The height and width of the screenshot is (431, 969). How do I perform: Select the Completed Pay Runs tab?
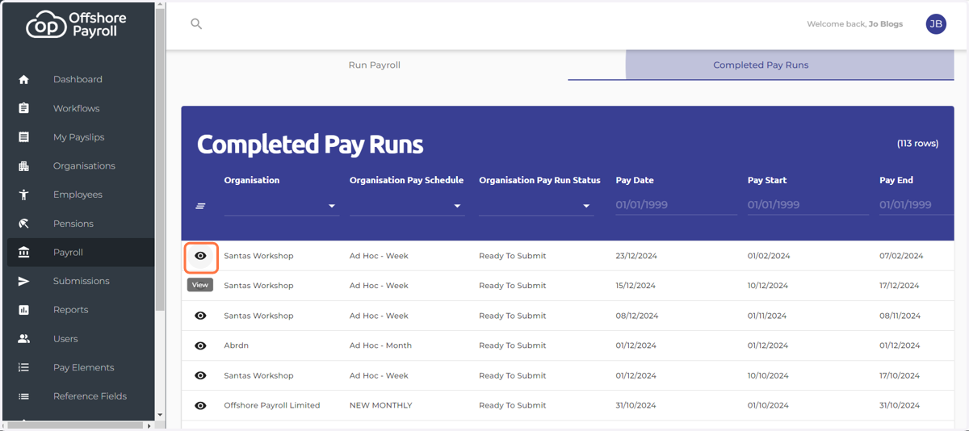coord(761,65)
